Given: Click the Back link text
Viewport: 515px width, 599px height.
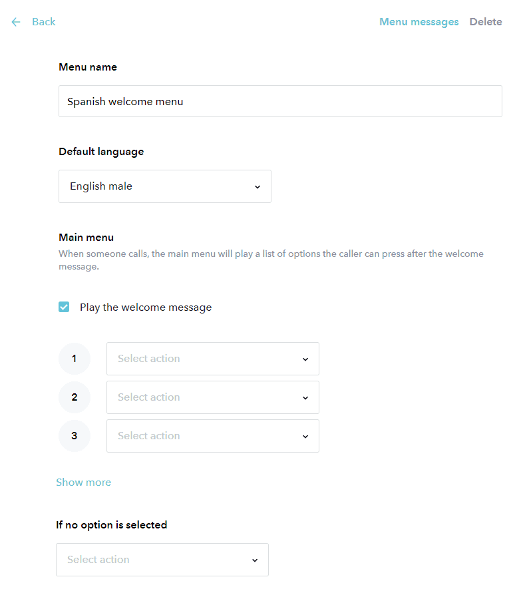Looking at the screenshot, I should pyautogui.click(x=43, y=22).
